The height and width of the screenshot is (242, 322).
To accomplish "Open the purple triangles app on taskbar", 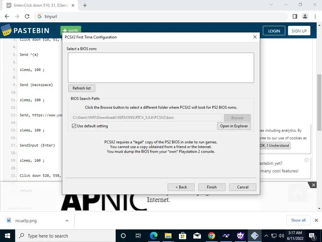I will (226, 236).
